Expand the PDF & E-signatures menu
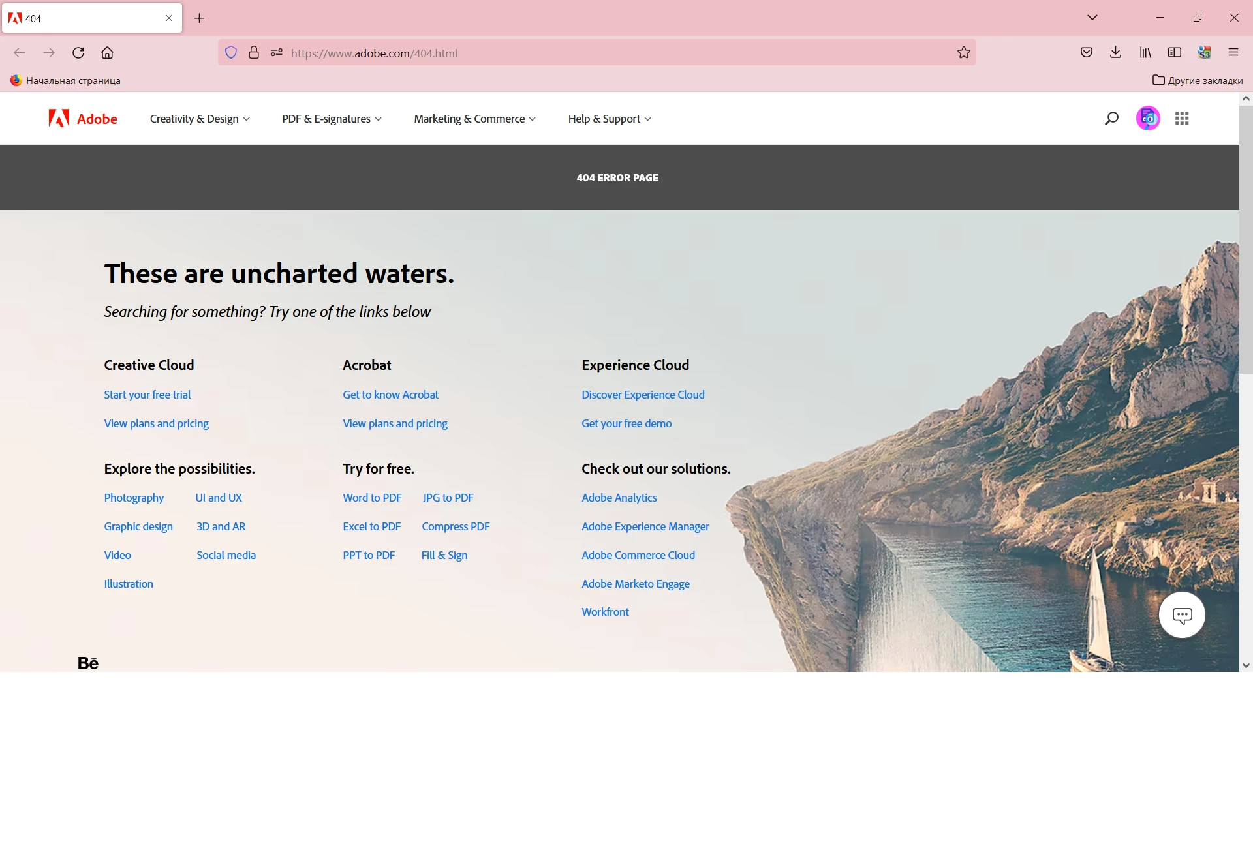 (332, 119)
